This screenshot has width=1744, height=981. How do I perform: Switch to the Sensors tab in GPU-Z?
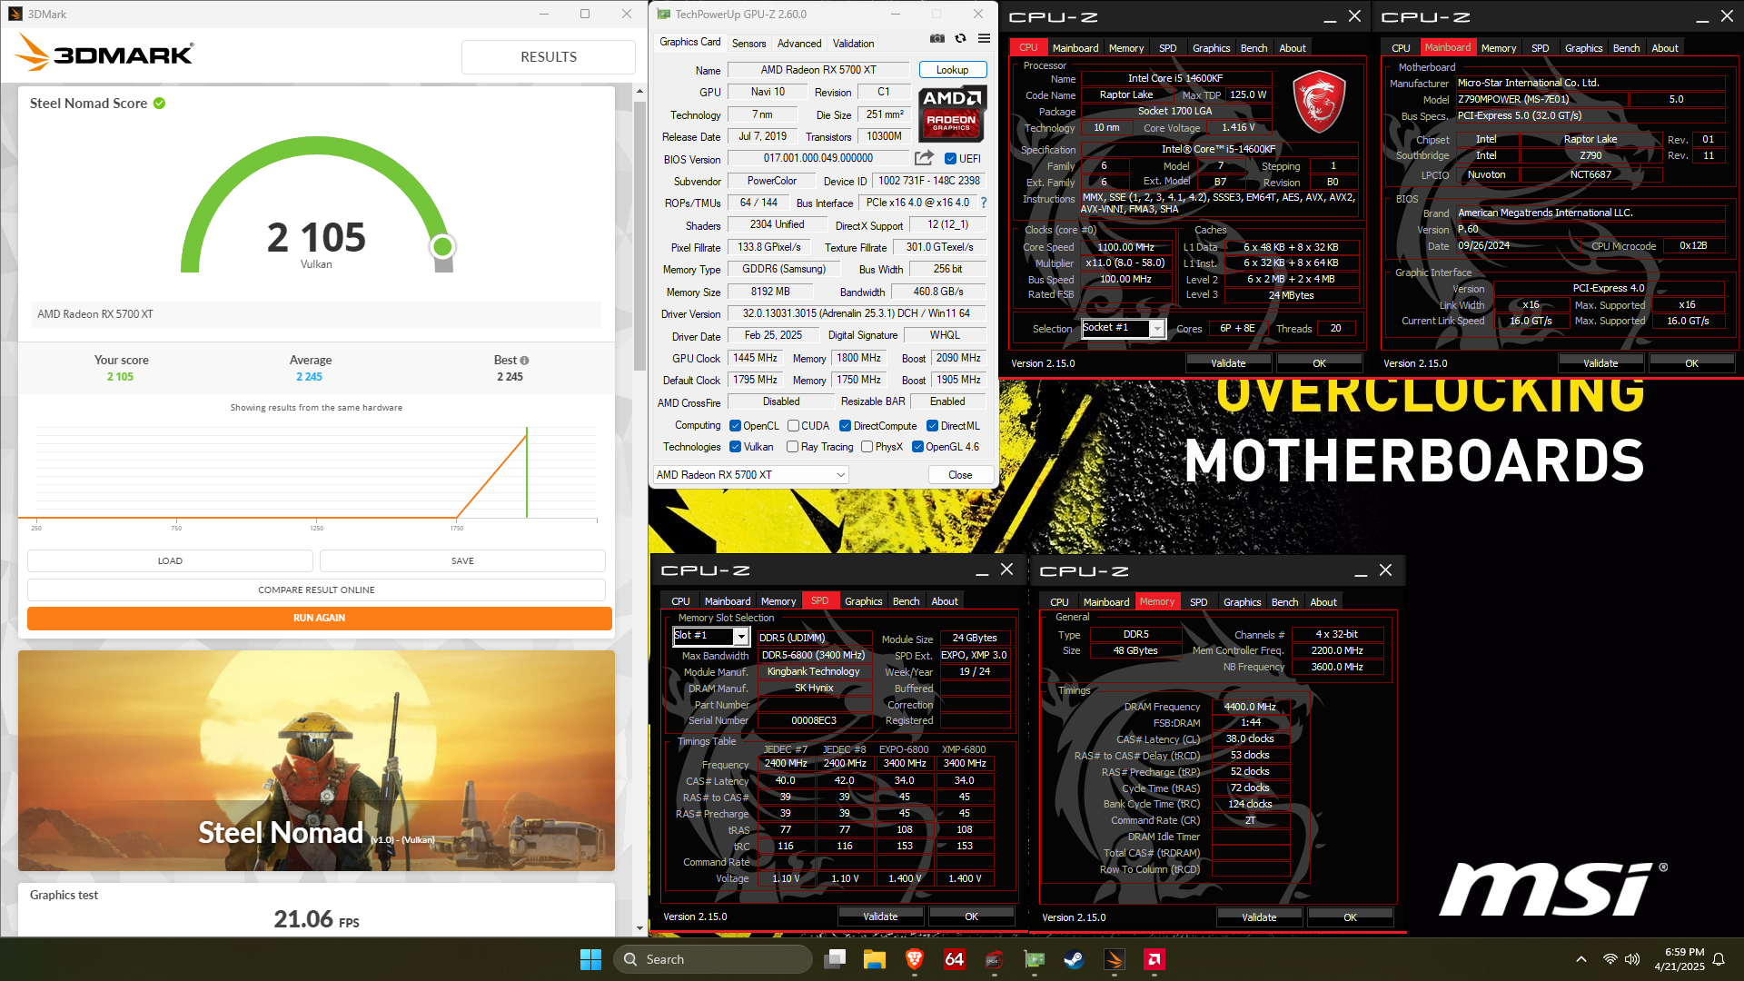click(x=748, y=44)
